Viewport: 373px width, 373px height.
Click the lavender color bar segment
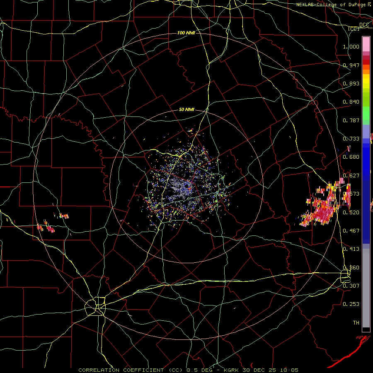(x=366, y=131)
